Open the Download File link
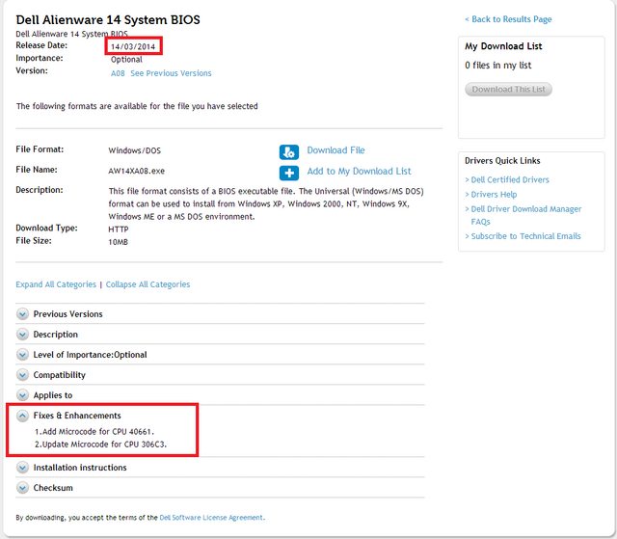The width and height of the screenshot is (617, 539). coord(335,150)
